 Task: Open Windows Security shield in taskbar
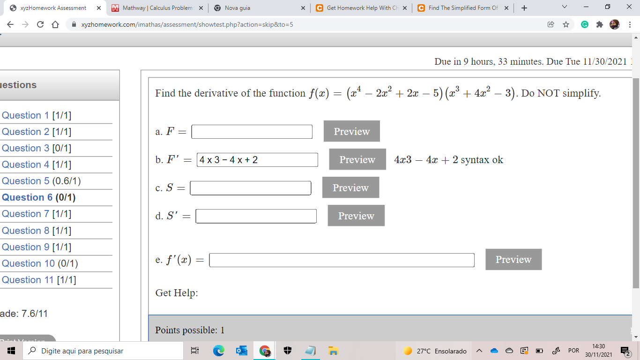287,351
